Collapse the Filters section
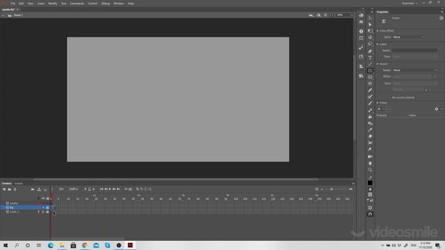Viewport: 445px width, 250px height. 378,103
